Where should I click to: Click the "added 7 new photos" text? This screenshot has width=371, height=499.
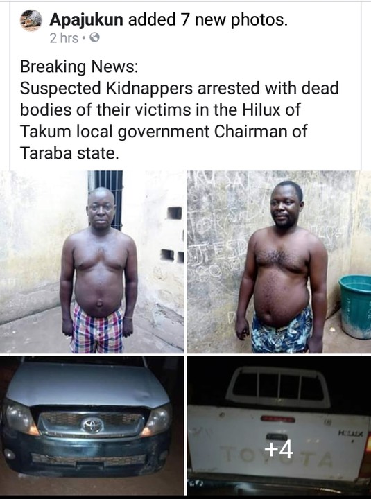coord(207,20)
